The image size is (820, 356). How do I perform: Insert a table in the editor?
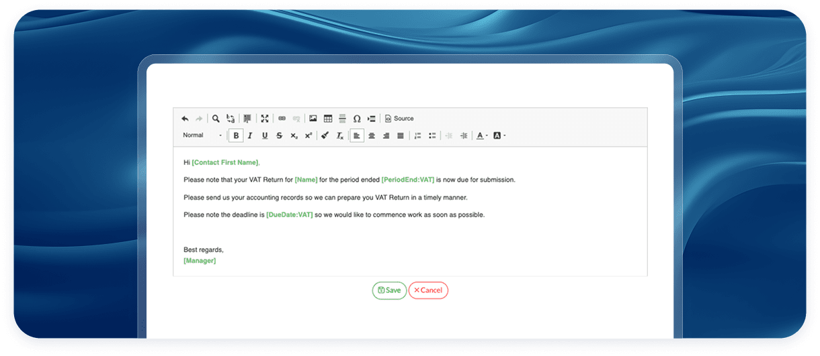pos(328,119)
